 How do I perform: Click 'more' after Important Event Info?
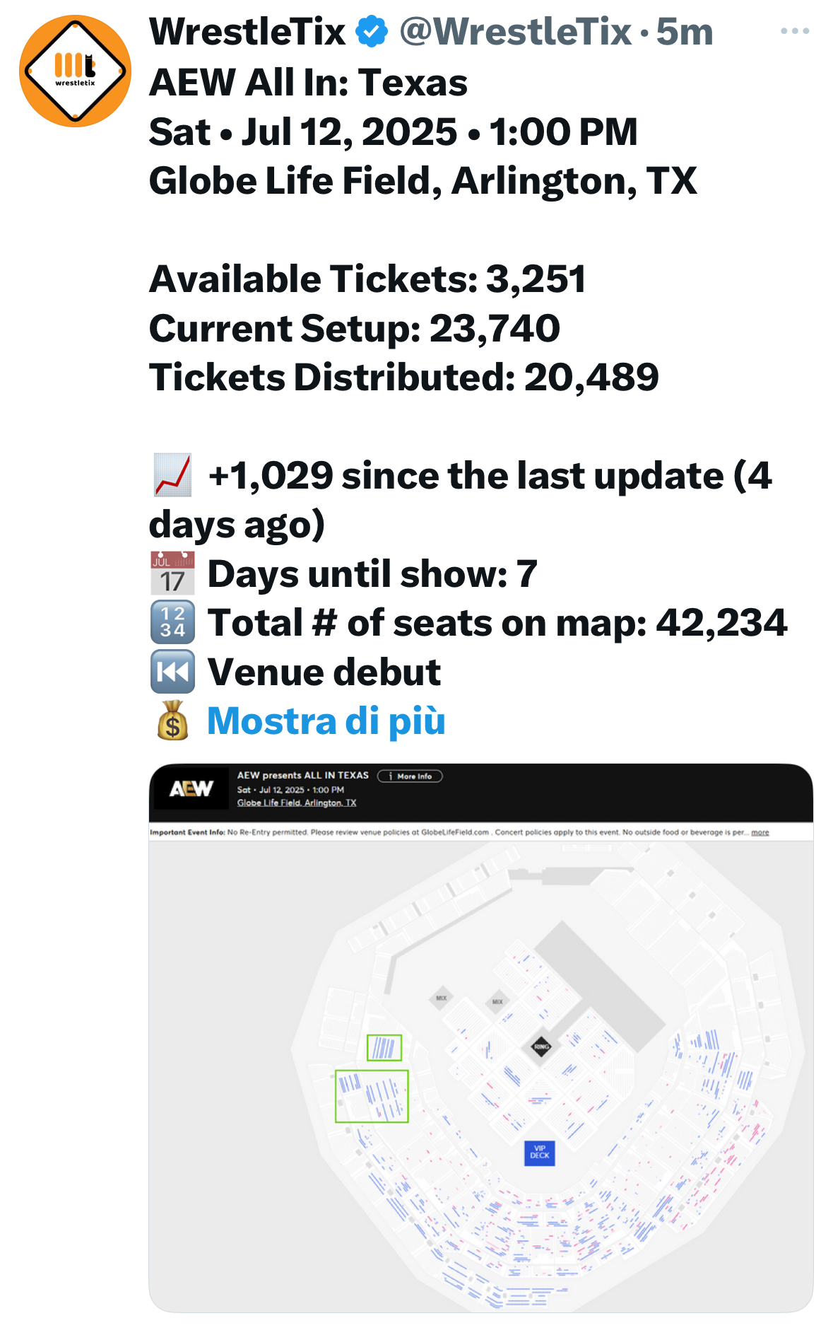pos(760,832)
